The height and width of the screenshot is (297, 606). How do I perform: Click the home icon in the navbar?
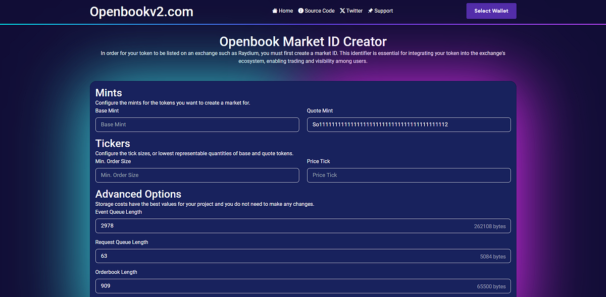274,10
